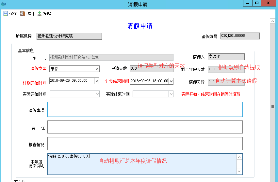Screen dimensions: 278x182
Task: Click the 计划结束时间 date value field
Action: [x=150, y=81]
